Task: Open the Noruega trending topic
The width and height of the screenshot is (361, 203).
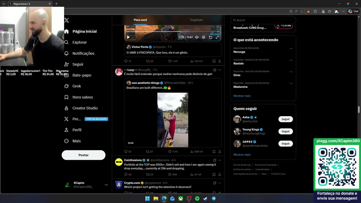Action: [x=239, y=52]
